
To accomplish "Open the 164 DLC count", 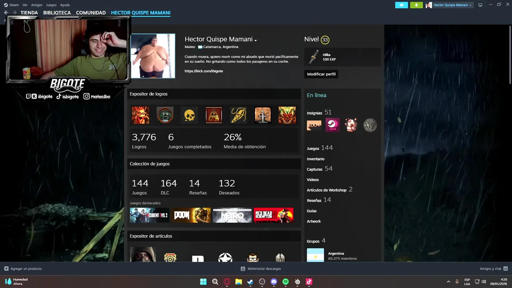I will pos(168,187).
